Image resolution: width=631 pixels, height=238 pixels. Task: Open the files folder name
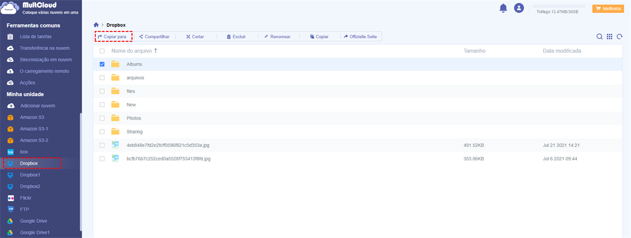click(x=131, y=91)
